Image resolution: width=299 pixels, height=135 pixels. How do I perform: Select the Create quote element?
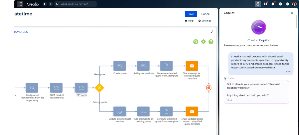tap(119, 66)
